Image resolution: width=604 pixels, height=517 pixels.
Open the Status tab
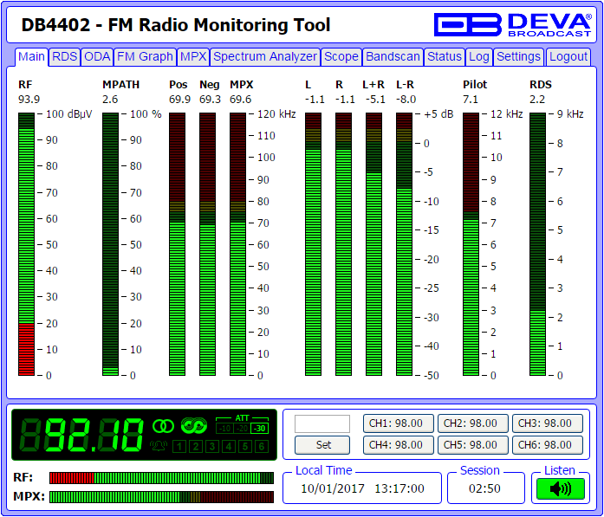coord(445,57)
